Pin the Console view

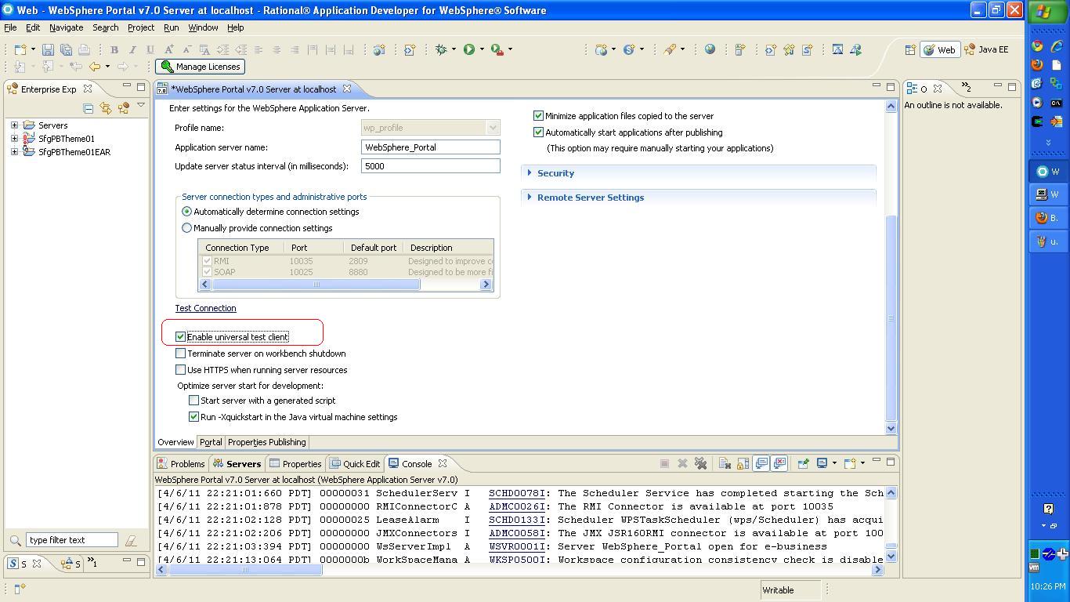[804, 463]
